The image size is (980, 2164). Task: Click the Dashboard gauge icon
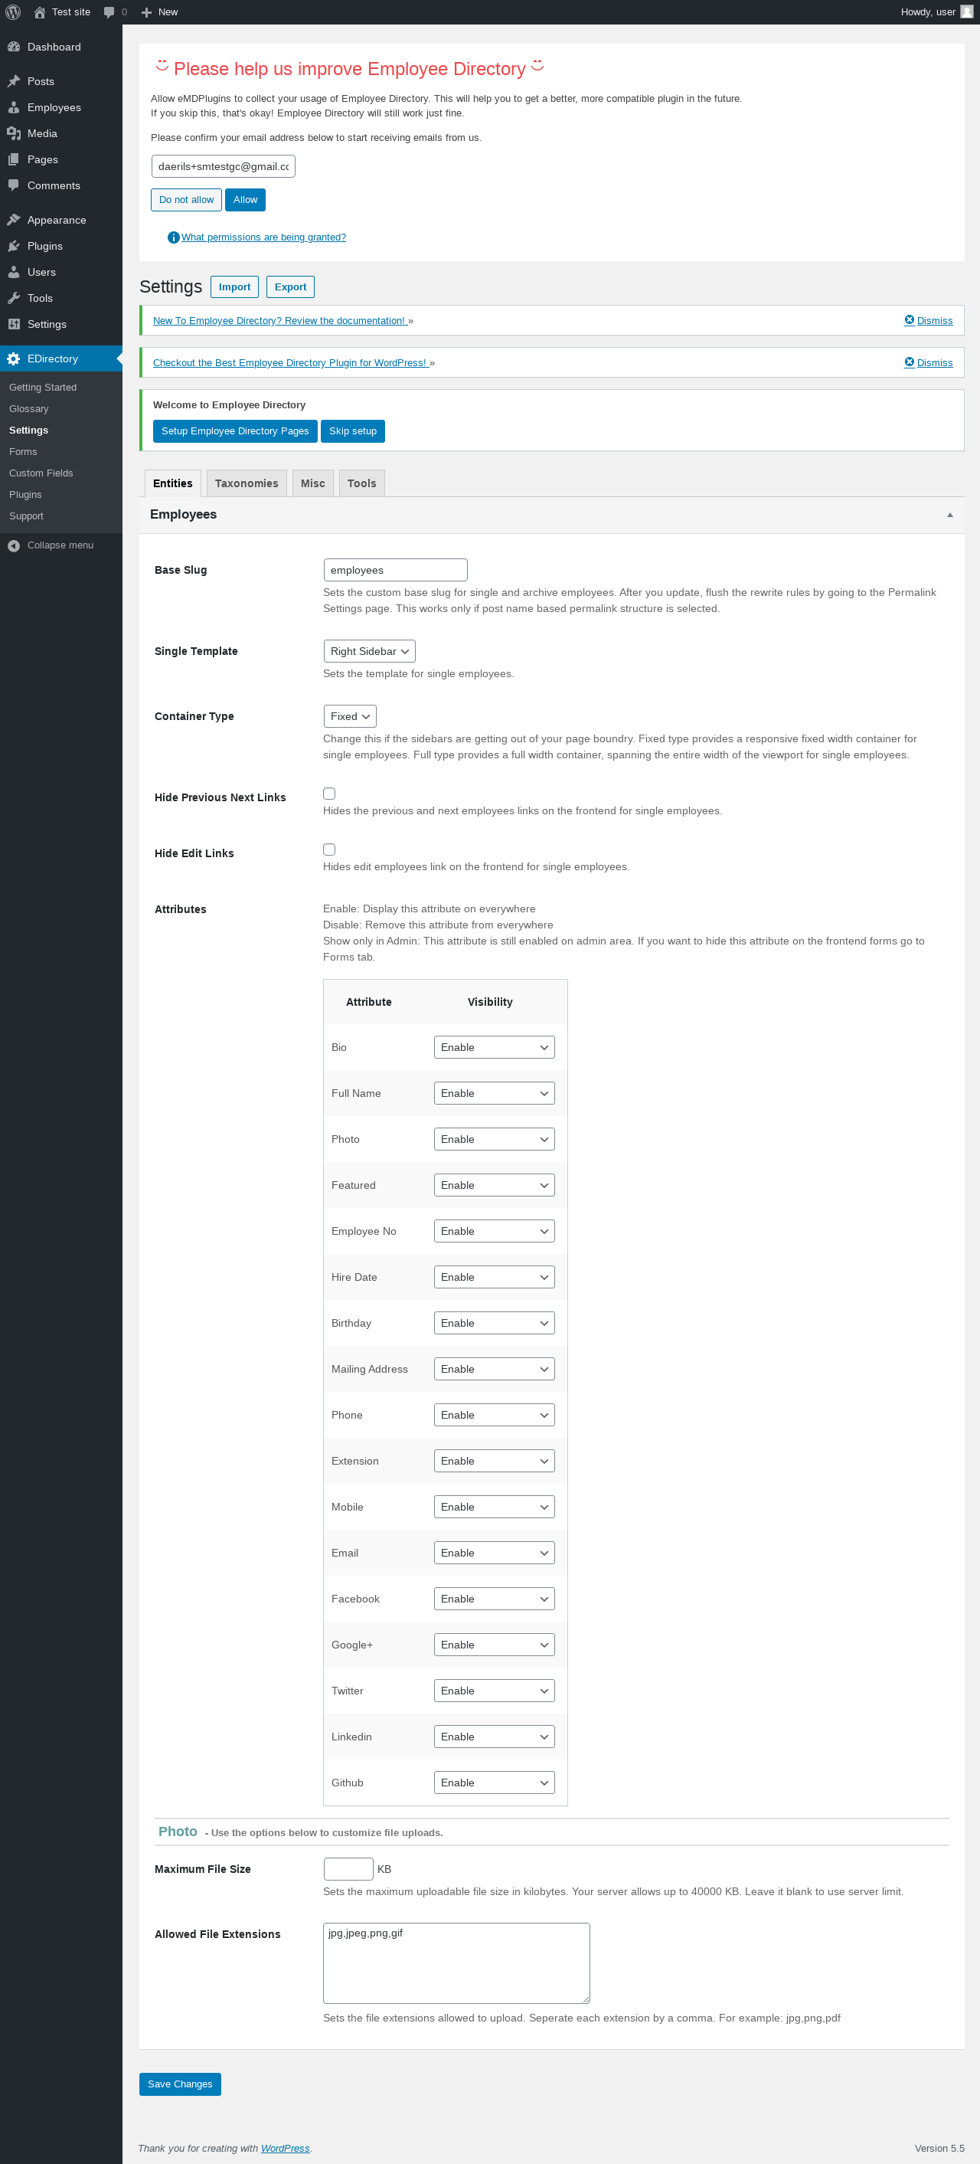point(14,47)
